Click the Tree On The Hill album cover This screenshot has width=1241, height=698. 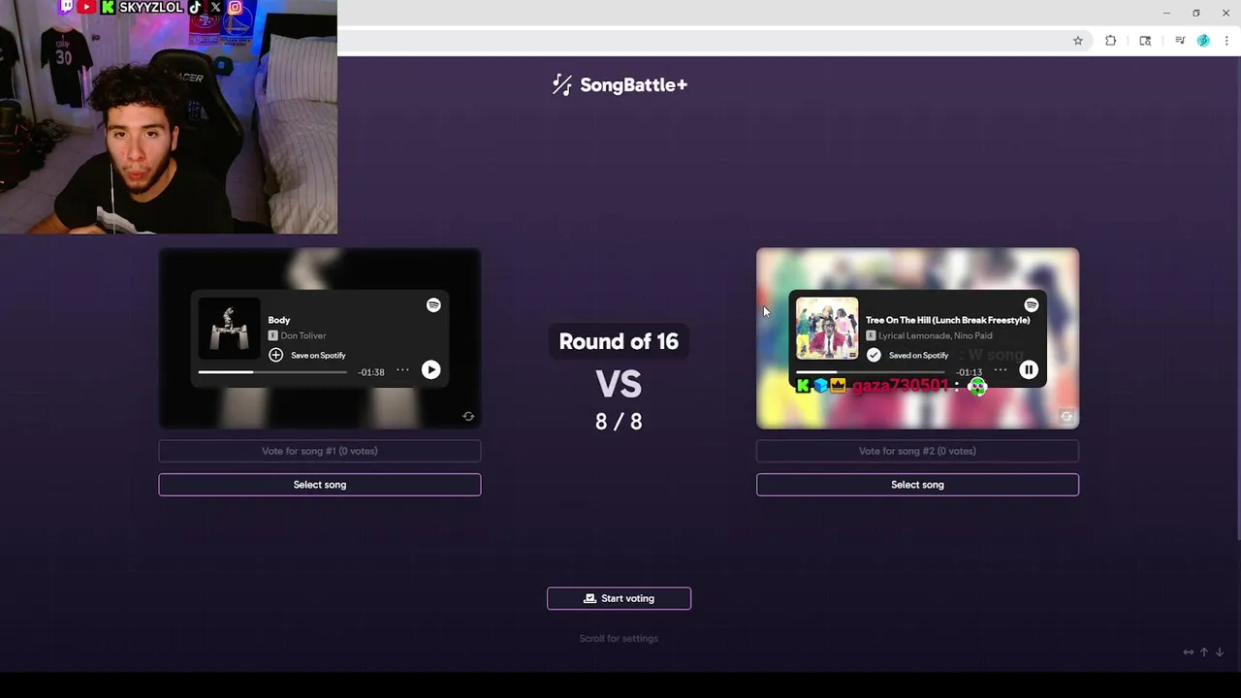[827, 329]
